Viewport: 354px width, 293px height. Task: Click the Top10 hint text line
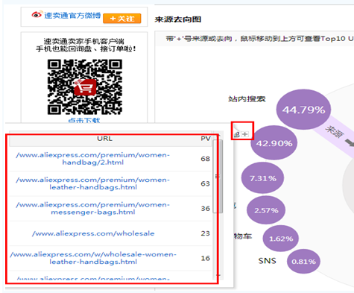pos(260,39)
